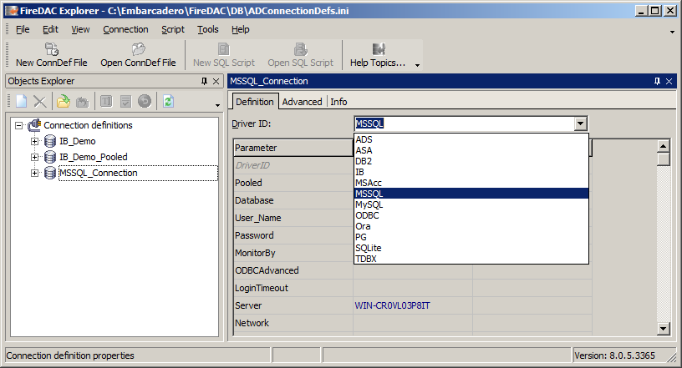Open the File menu
Image resolution: width=682 pixels, height=368 pixels.
(23, 29)
